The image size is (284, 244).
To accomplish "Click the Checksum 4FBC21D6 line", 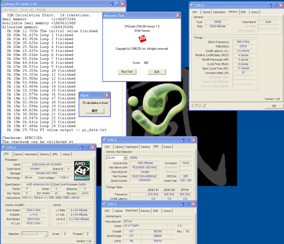I will click(x=22, y=138).
